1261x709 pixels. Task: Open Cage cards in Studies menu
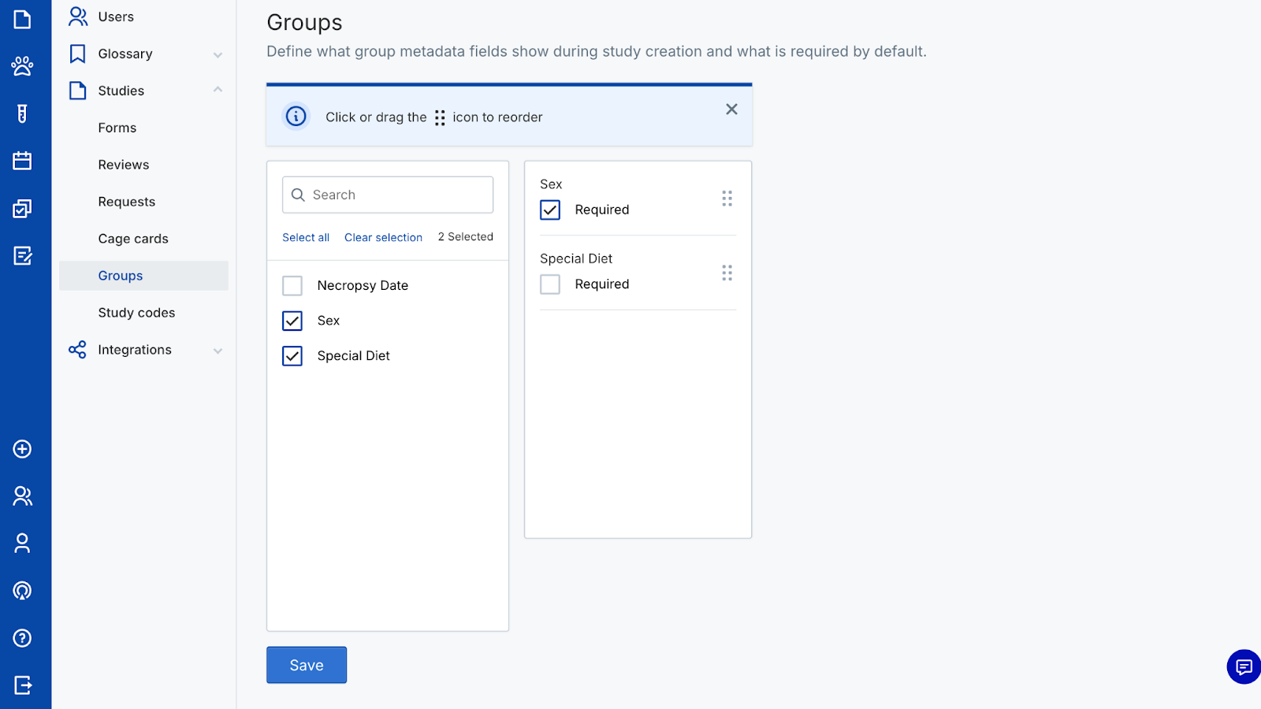pos(133,239)
